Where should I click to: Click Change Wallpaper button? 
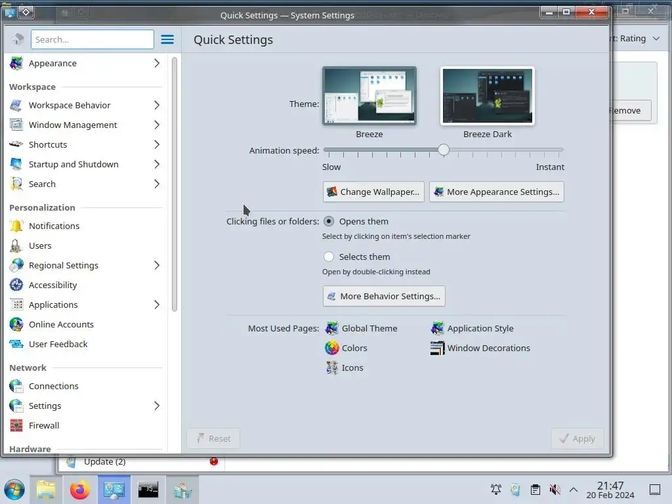[x=373, y=192]
